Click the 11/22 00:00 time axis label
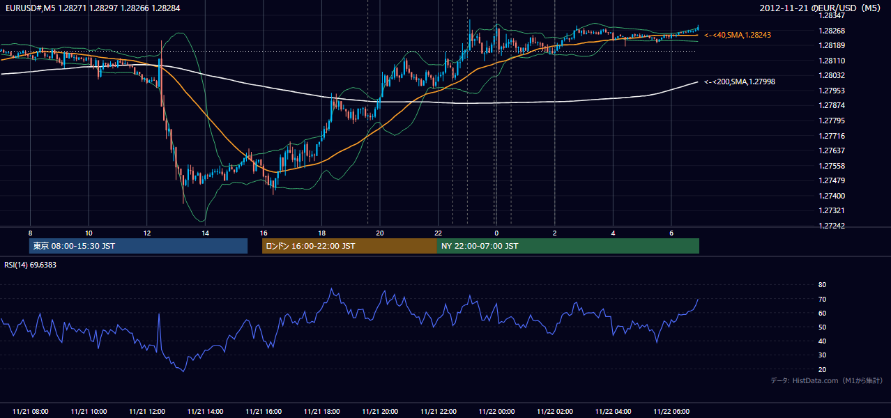This screenshot has width=891, height=418. click(496, 412)
